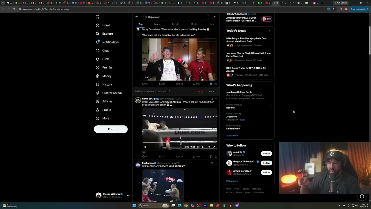Open three-dot menu on Duel Arena post
371x209 pixels.
click(216, 163)
